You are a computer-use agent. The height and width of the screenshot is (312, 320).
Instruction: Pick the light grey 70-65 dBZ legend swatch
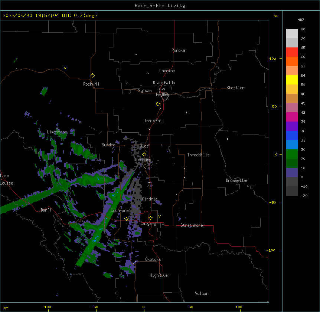click(x=292, y=43)
